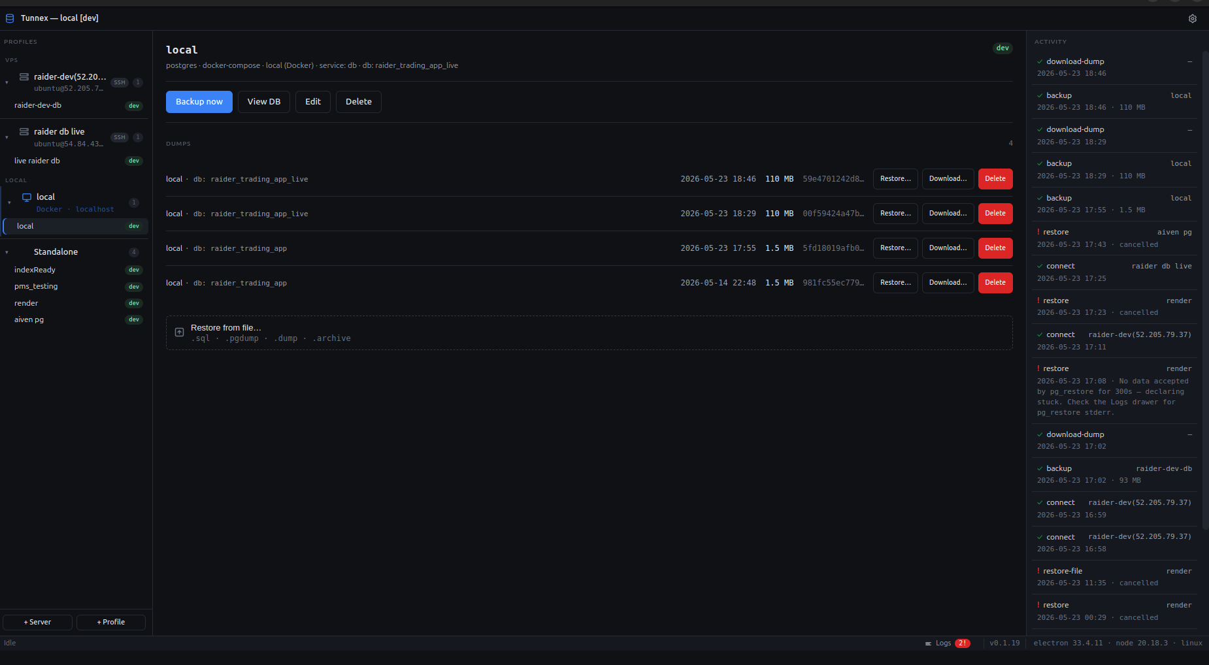Click the local Docker monitor icon

(27, 197)
